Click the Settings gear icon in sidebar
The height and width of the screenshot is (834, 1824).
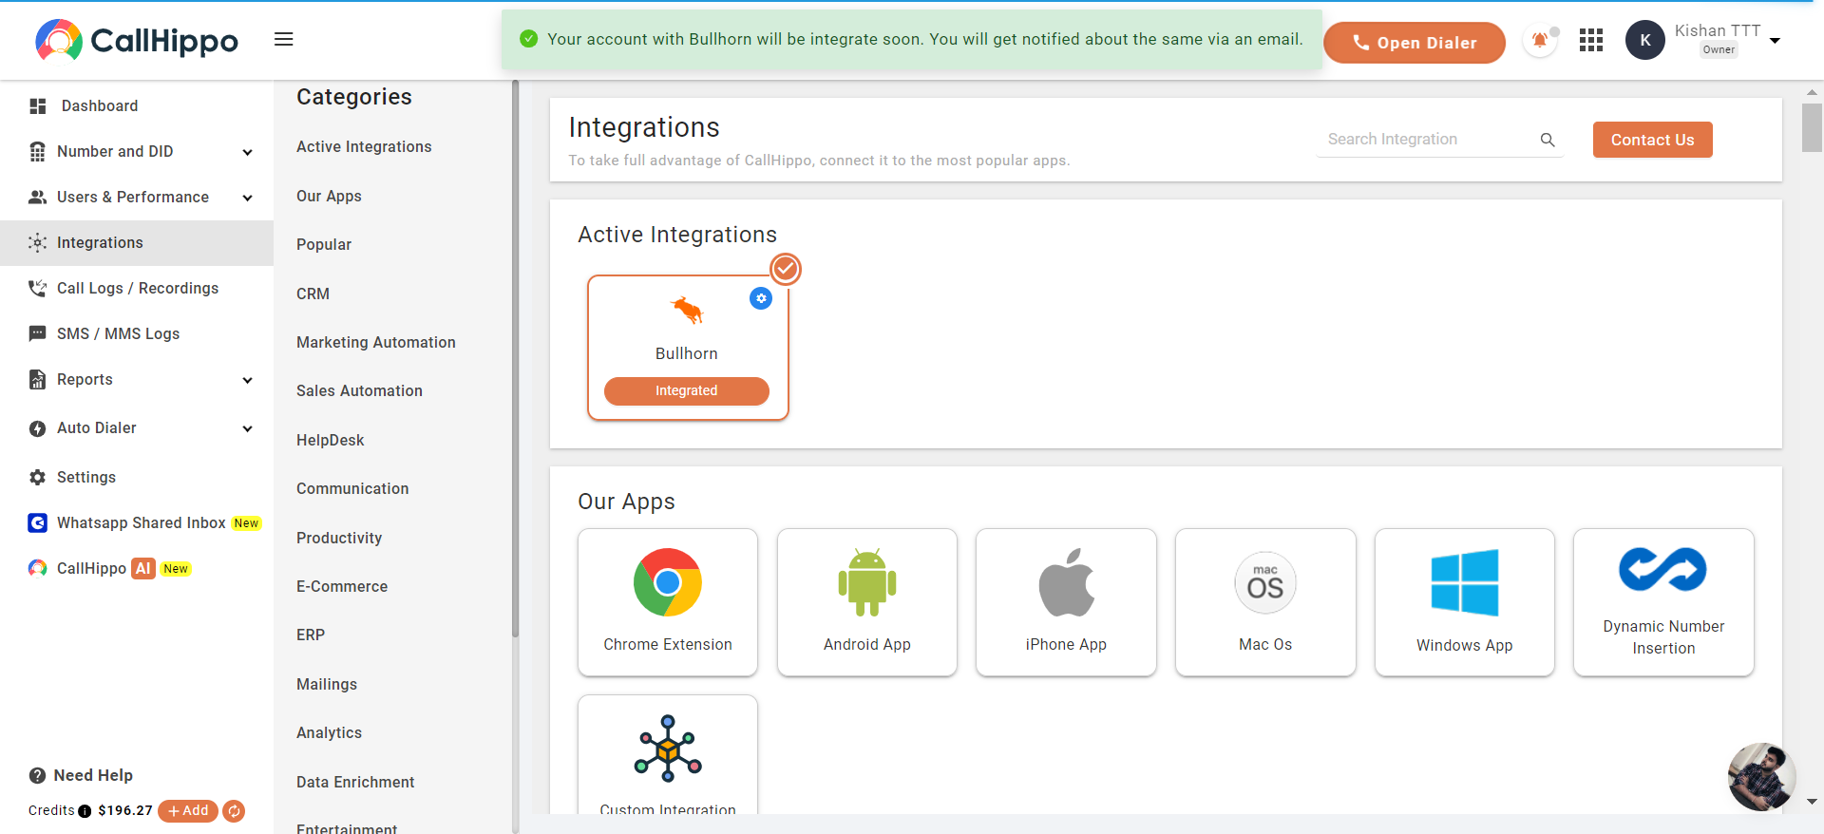(37, 478)
